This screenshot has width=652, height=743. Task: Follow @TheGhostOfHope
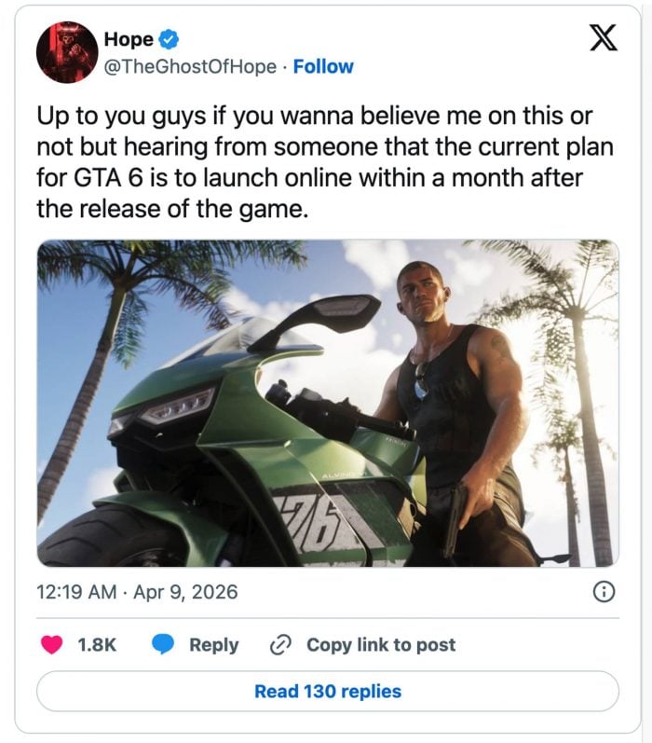[323, 67]
